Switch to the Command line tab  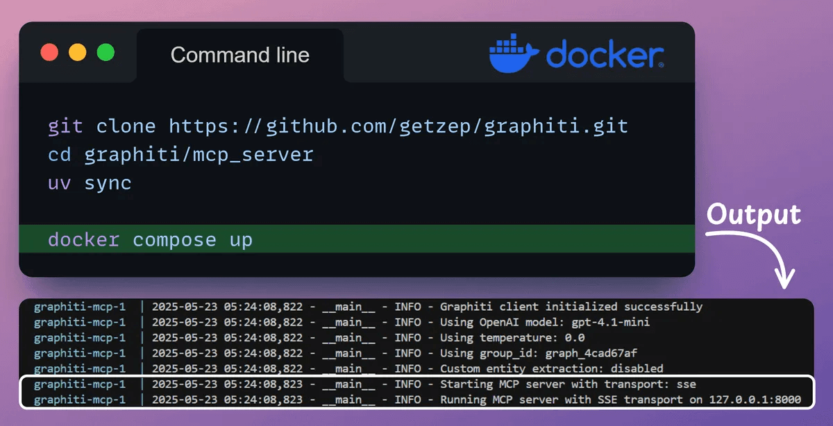pos(241,54)
